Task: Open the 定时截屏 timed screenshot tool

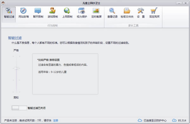Action: pyautogui.click(x=96, y=13)
